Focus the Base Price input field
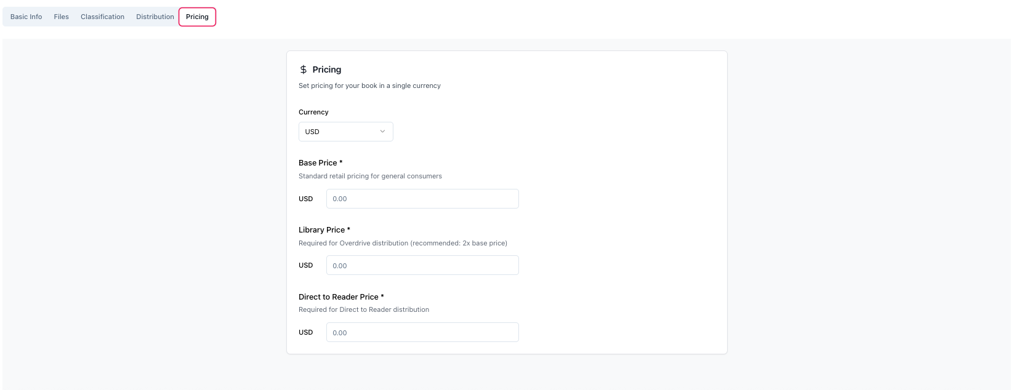 pyautogui.click(x=422, y=199)
